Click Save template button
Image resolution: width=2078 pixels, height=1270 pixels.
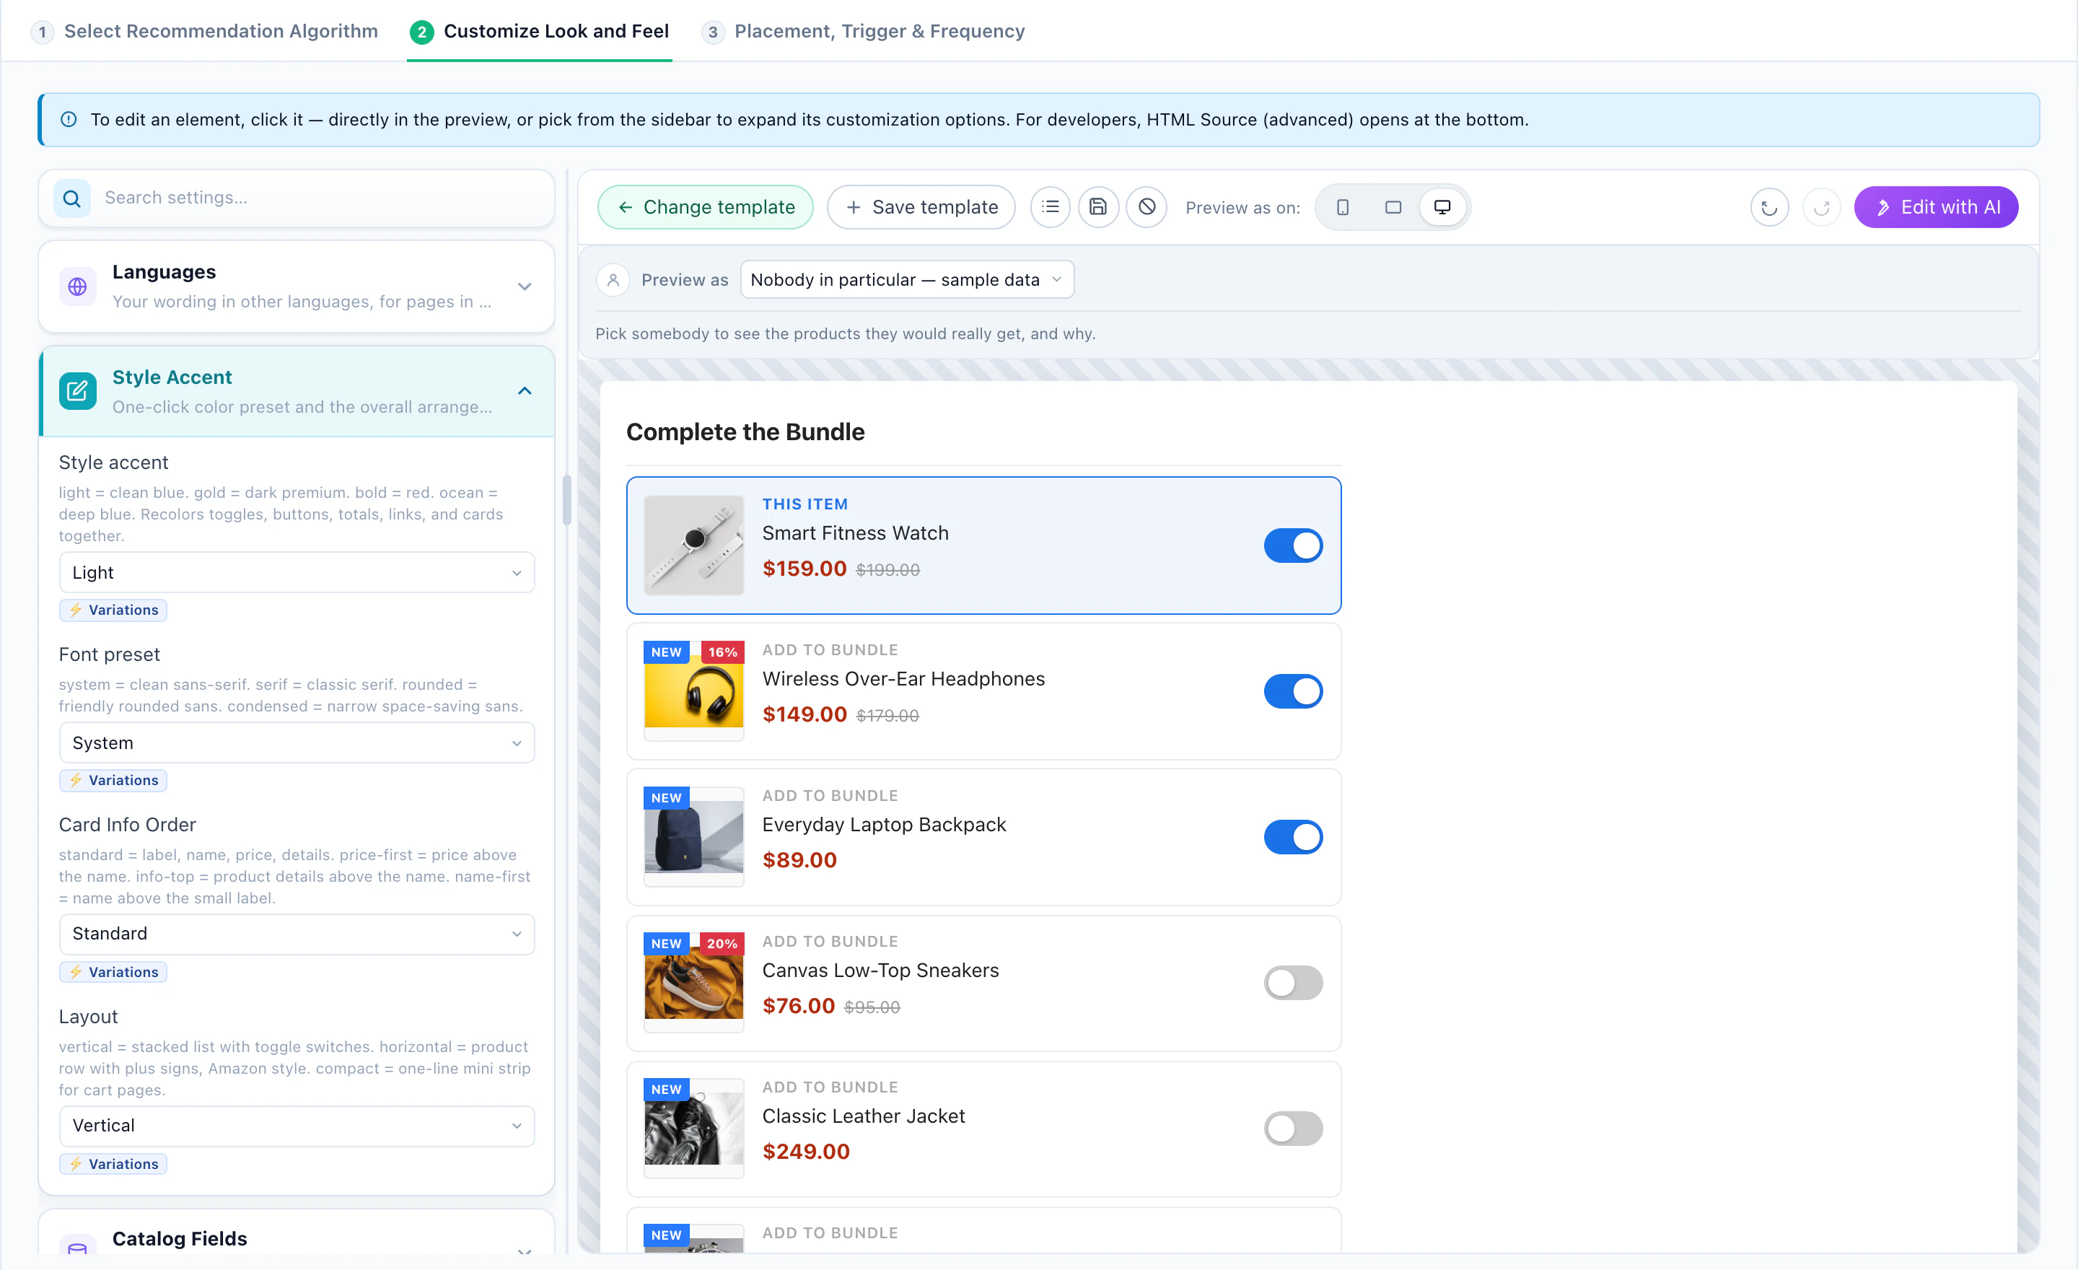click(x=921, y=207)
